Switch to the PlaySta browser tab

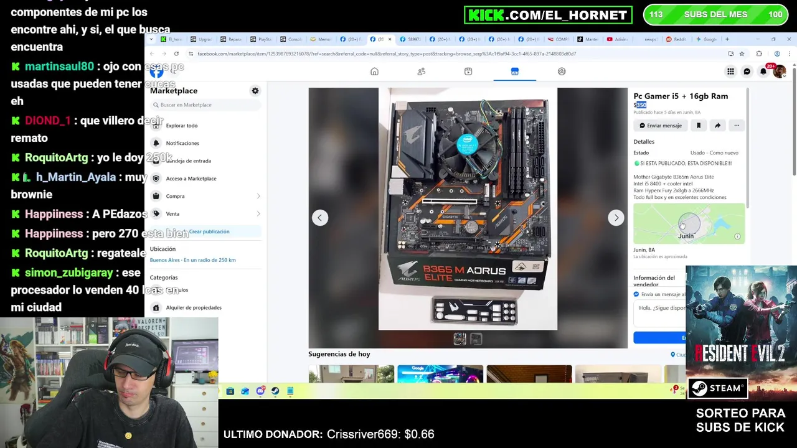click(262, 39)
